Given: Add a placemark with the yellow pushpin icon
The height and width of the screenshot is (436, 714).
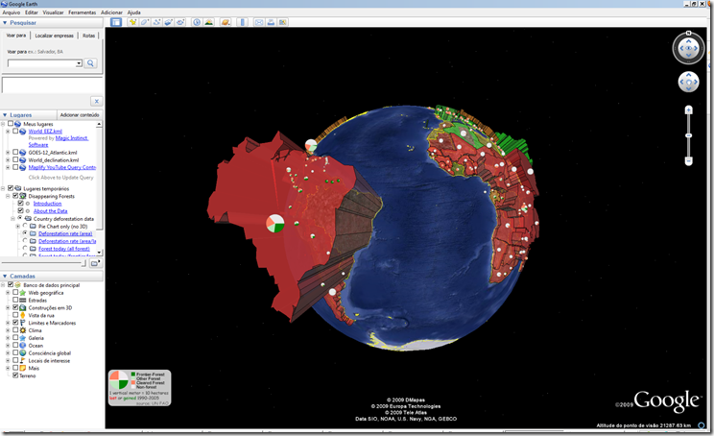Looking at the screenshot, I should (133, 22).
